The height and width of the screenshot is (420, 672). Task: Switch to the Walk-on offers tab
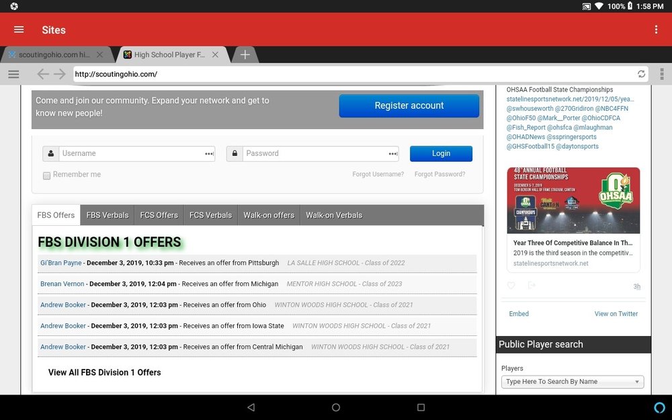(269, 215)
